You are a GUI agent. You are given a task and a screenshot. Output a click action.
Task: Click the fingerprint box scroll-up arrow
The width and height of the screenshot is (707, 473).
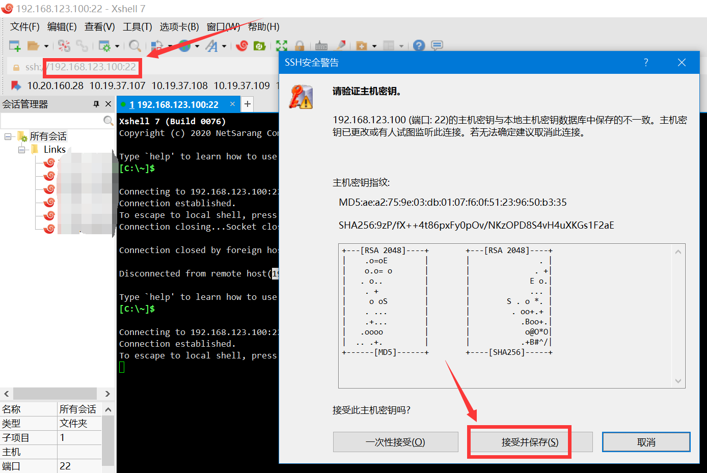pos(678,252)
